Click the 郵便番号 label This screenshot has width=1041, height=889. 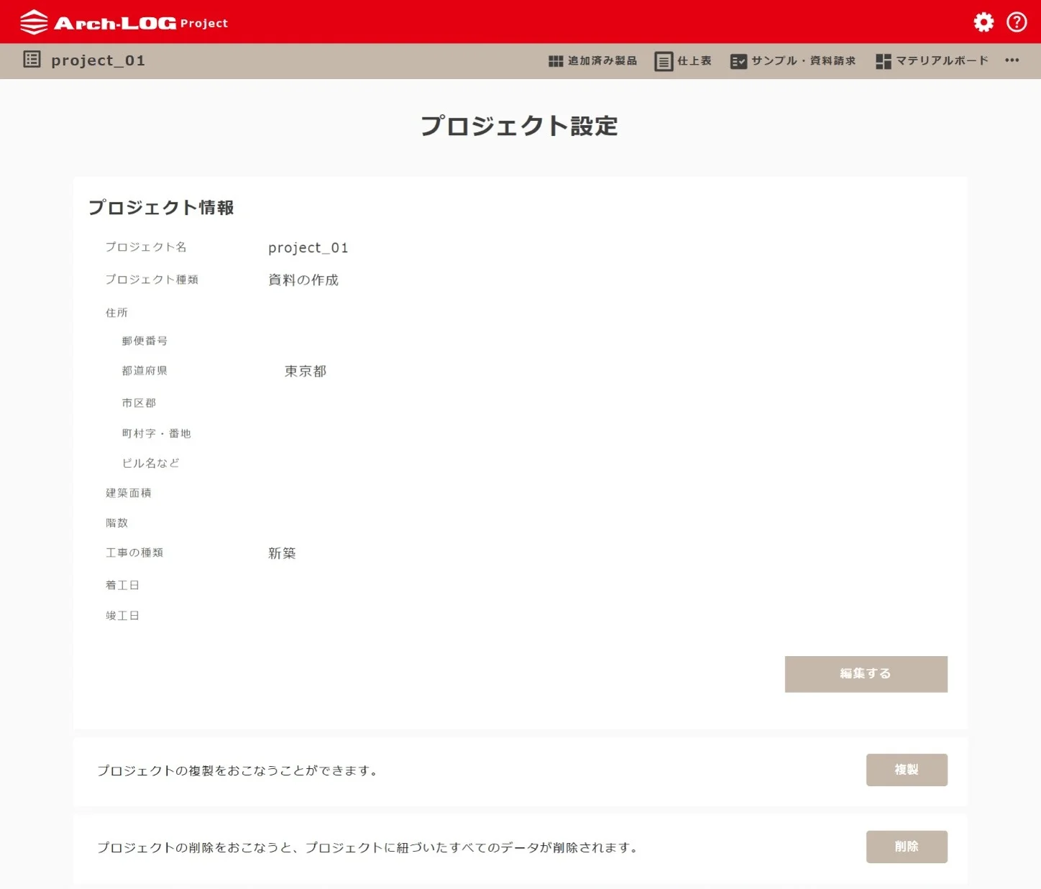[x=145, y=341]
